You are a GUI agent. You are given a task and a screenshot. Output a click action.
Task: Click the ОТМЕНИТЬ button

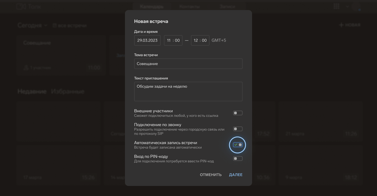tap(211, 175)
